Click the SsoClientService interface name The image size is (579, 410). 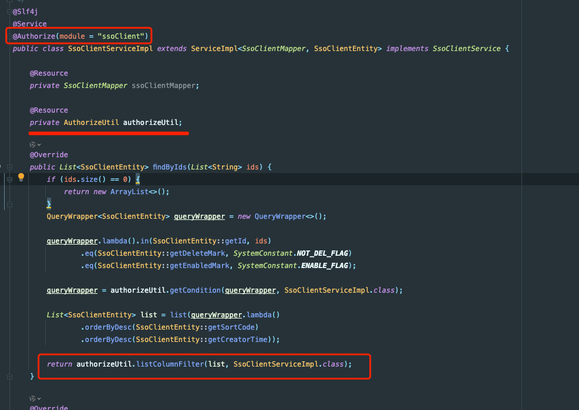click(467, 49)
